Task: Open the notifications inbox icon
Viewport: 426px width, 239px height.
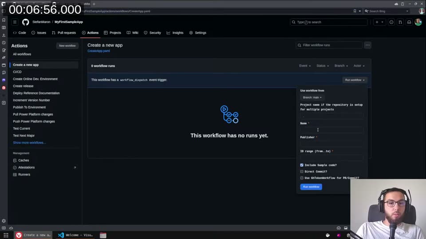Action: [x=409, y=22]
